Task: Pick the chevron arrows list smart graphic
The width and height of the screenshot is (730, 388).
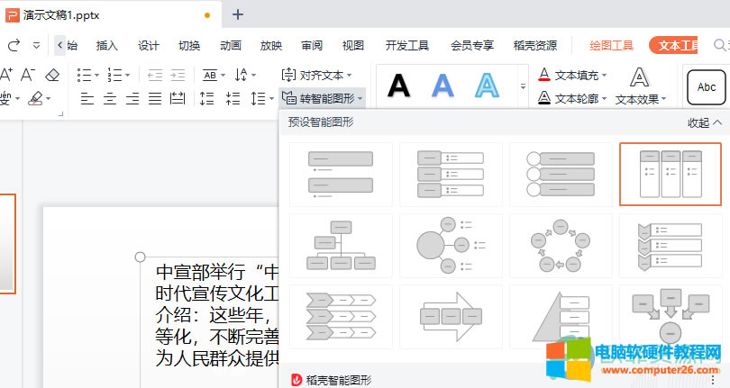Action: [341, 316]
